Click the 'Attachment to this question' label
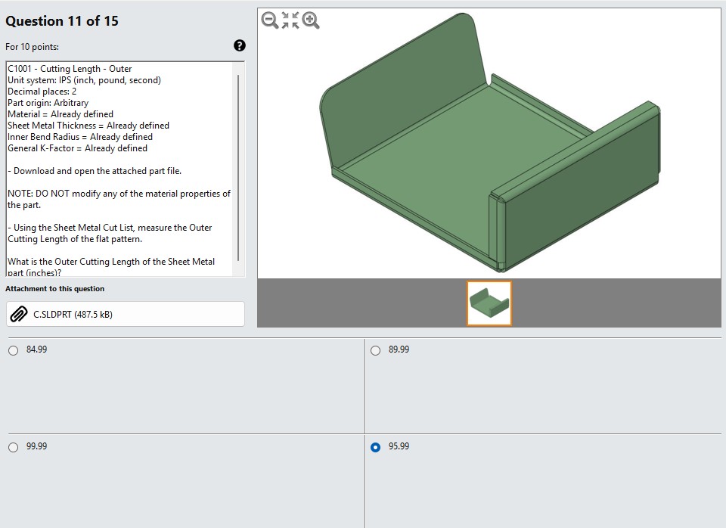726x528 pixels. pyautogui.click(x=54, y=288)
